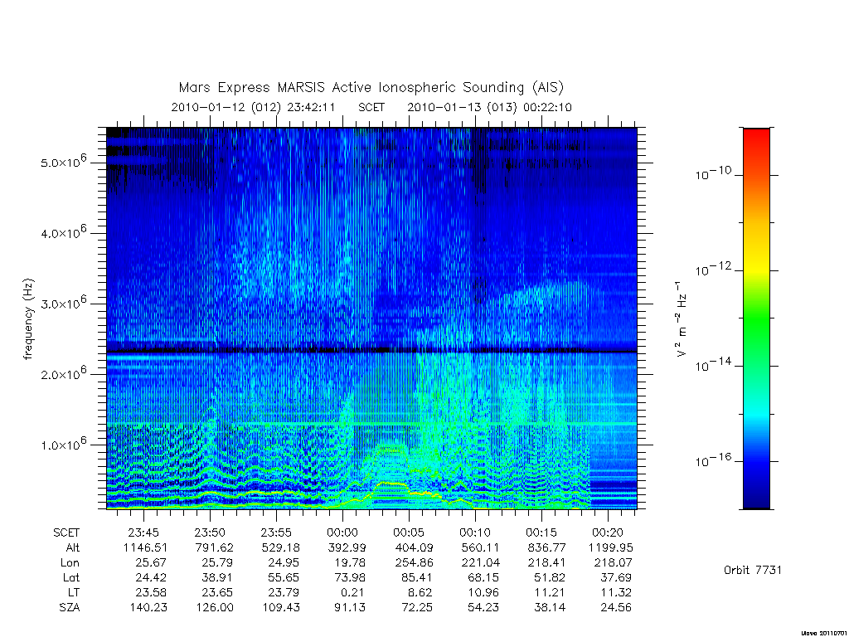Click the 'V² m⁻² Hz⁻¹' color bar units label
849x637 pixels.
click(x=681, y=318)
